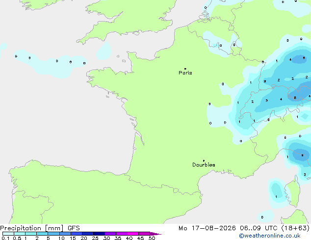Pick the 2–5 mm legend swatch
Image resolution: width=311 pixels, height=240 pixels.
click(42, 234)
